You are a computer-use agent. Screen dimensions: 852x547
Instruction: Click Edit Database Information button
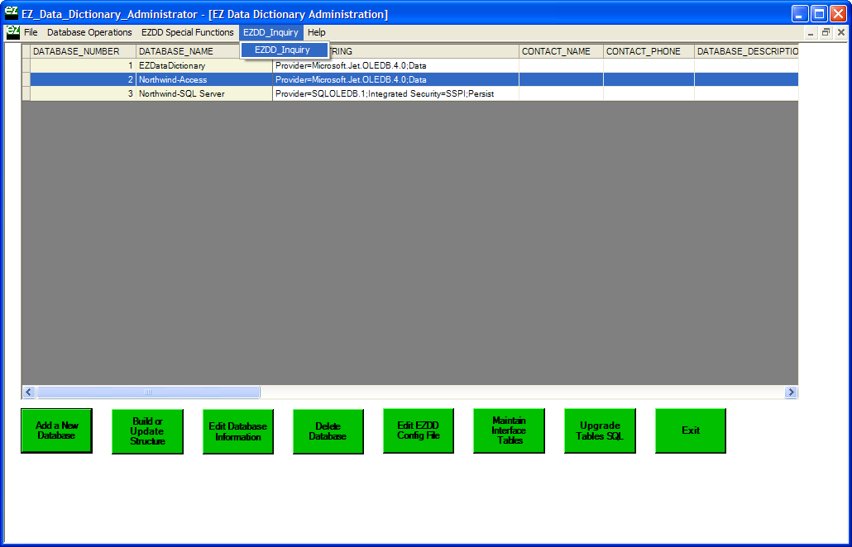(237, 431)
